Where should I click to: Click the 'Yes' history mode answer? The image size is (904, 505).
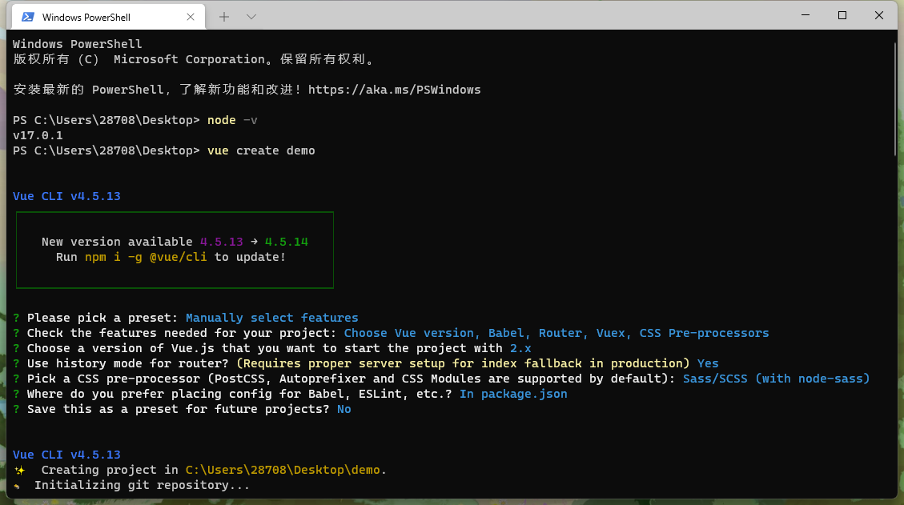(708, 363)
